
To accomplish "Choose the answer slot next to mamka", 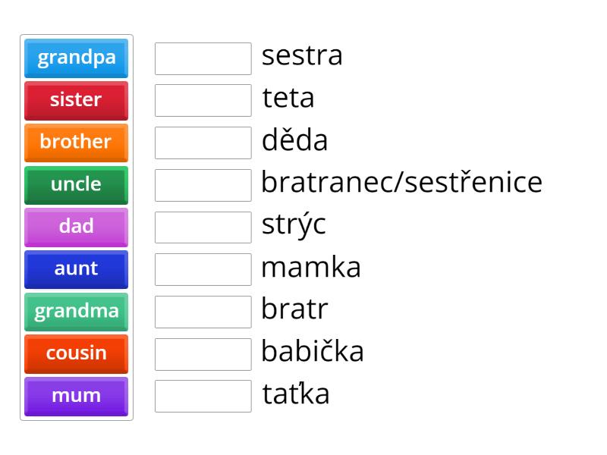I will [203, 269].
